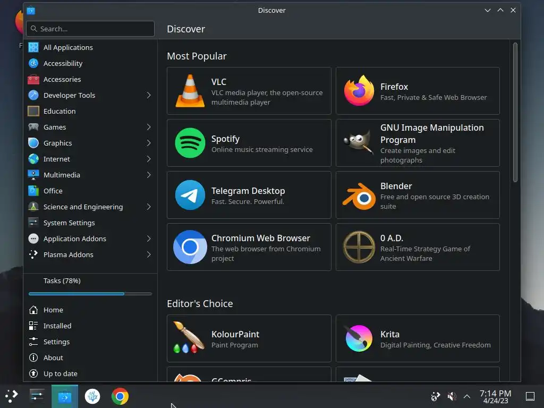Show hidden system tray icons arrow
Image resolution: width=544 pixels, height=408 pixels.
[x=467, y=396]
